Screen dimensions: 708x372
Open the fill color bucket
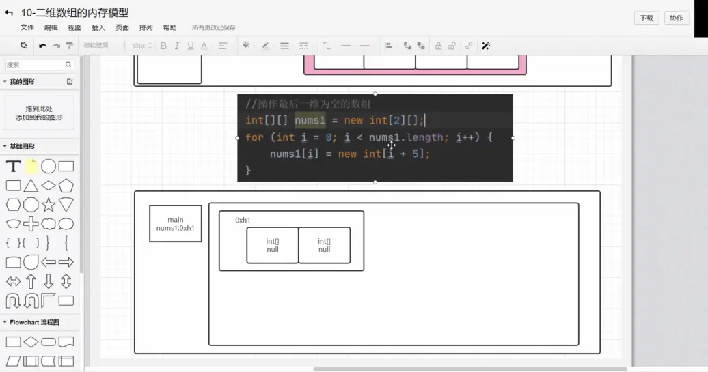[x=246, y=46]
